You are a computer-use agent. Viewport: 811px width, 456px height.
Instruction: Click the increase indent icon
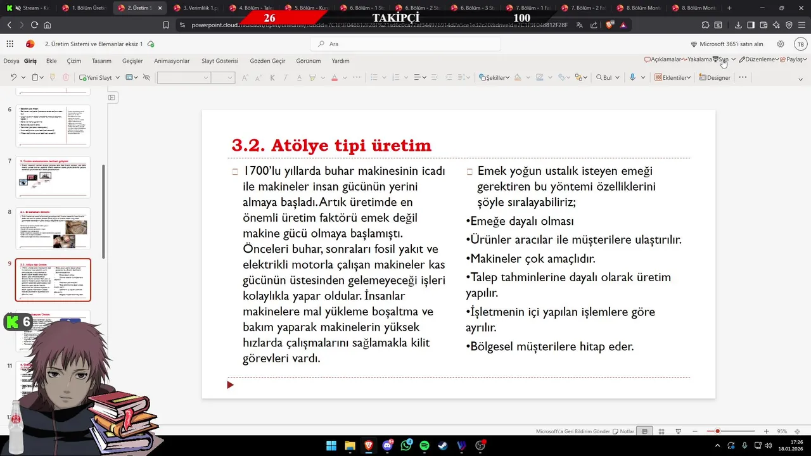449,77
